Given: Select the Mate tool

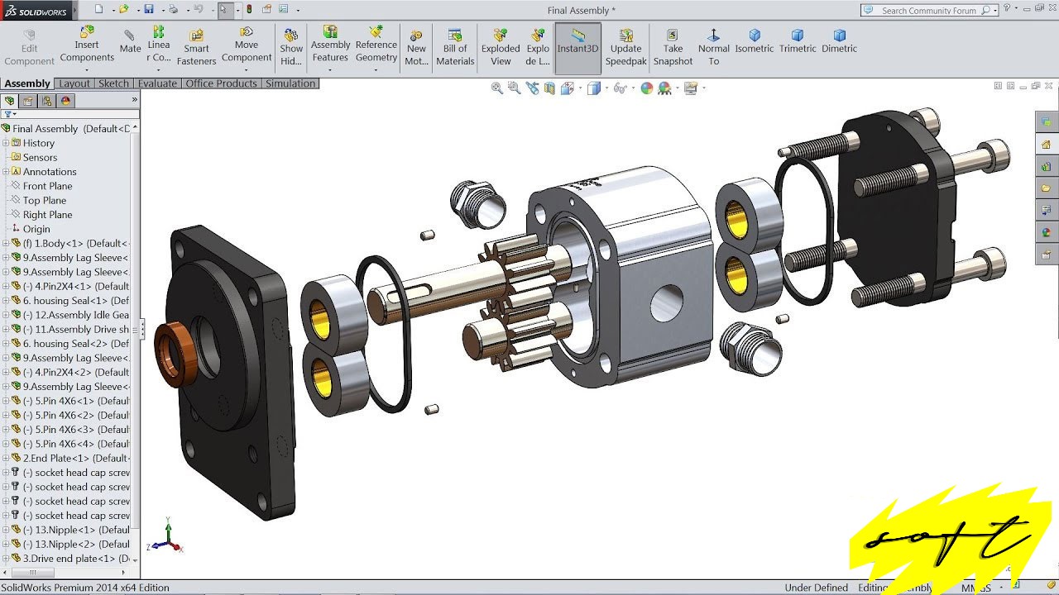Looking at the screenshot, I should tap(129, 41).
